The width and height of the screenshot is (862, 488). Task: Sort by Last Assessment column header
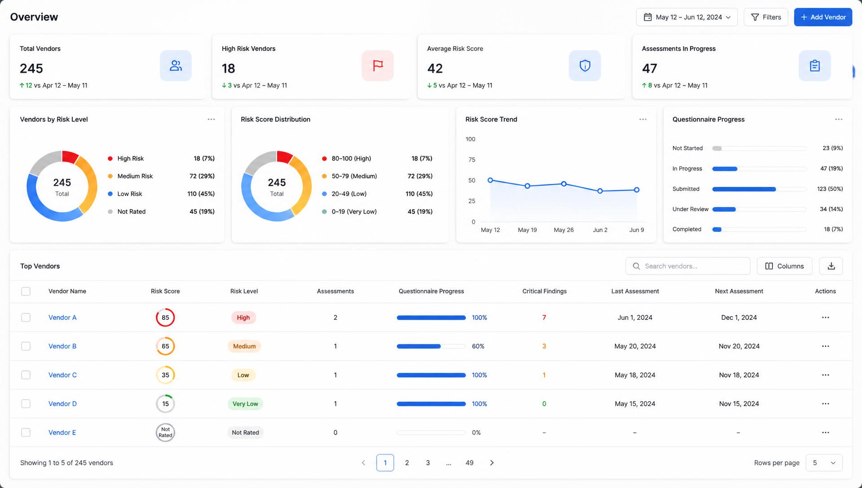click(x=635, y=291)
